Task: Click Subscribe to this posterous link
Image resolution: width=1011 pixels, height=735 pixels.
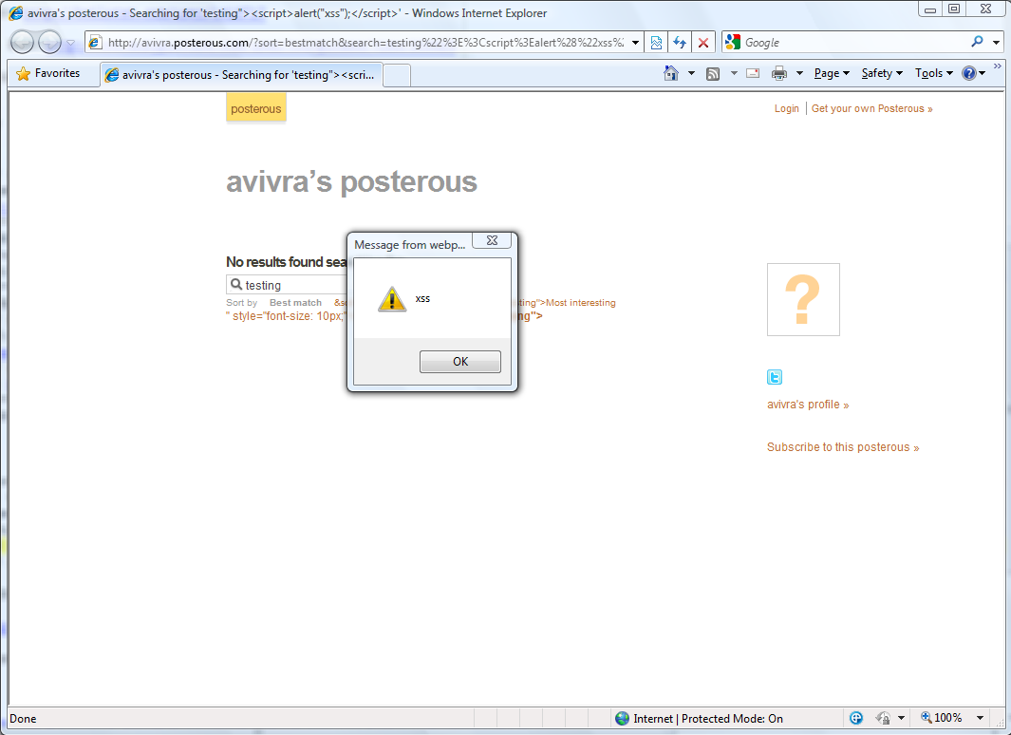Action: pos(843,447)
